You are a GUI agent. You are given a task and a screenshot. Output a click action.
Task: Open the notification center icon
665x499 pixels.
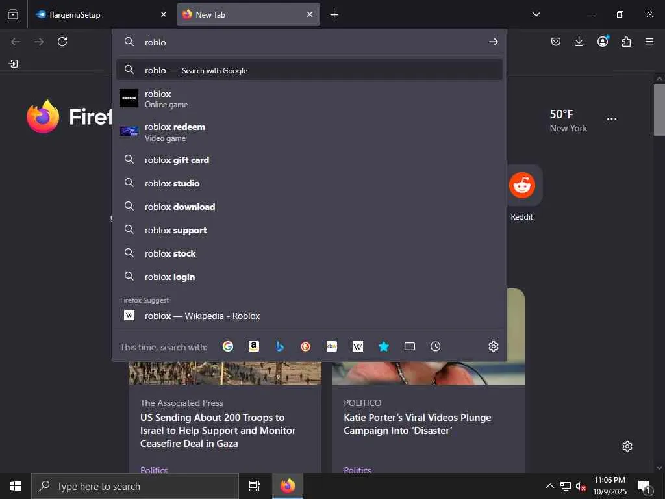coord(644,486)
